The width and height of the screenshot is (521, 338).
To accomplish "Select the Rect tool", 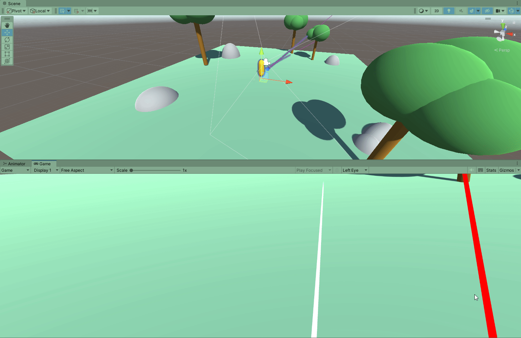I will [x=7, y=54].
